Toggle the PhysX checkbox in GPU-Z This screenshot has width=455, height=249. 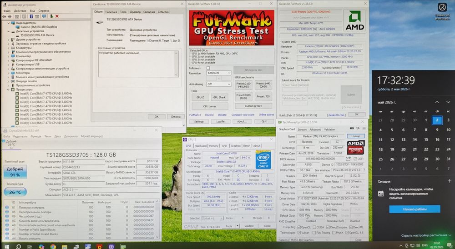point(334,233)
